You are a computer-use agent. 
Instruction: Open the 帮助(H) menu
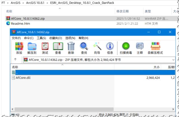pyautogui.click(x=83, y=38)
